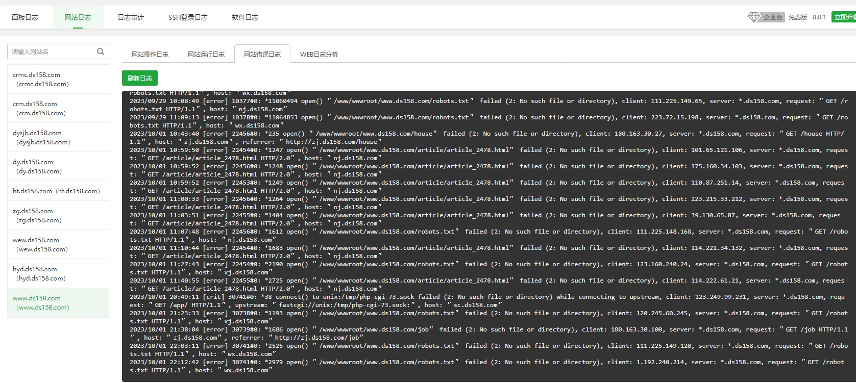Click the 免费版 label
856x383 pixels.
click(x=798, y=17)
